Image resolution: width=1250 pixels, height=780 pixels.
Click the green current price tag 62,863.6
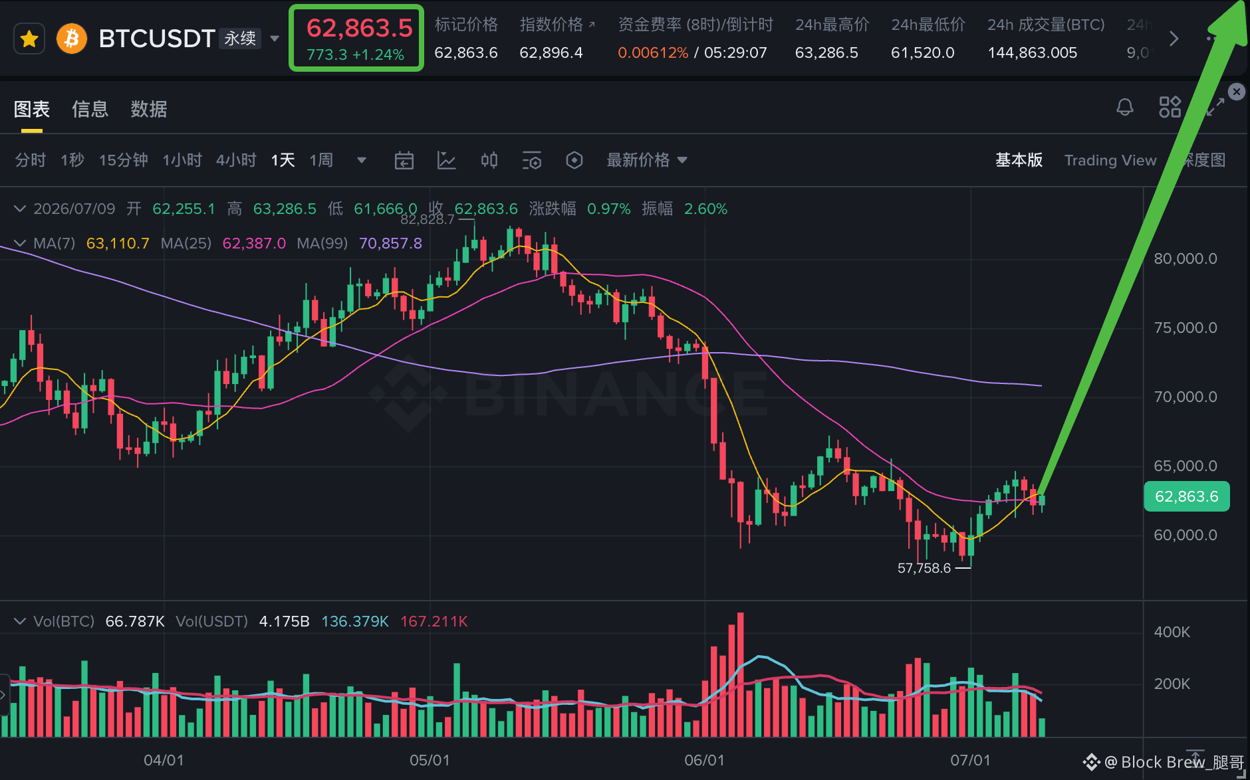coord(1187,496)
